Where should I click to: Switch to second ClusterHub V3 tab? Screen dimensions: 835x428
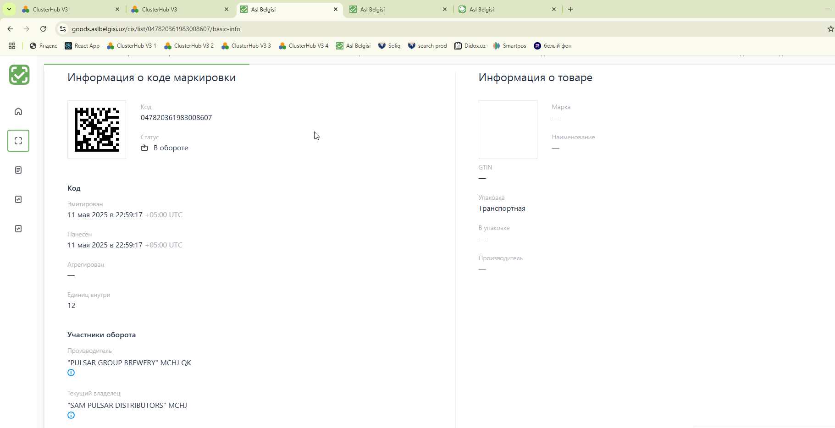click(179, 9)
